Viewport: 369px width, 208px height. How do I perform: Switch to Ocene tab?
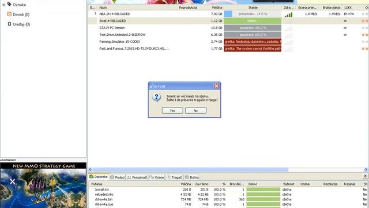click(x=156, y=177)
